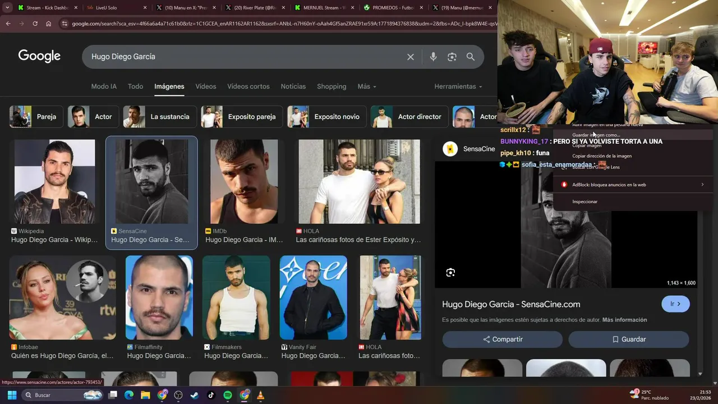718x404 pixels.
Task: Click the taskbar Buscar search box
Action: pos(62,395)
